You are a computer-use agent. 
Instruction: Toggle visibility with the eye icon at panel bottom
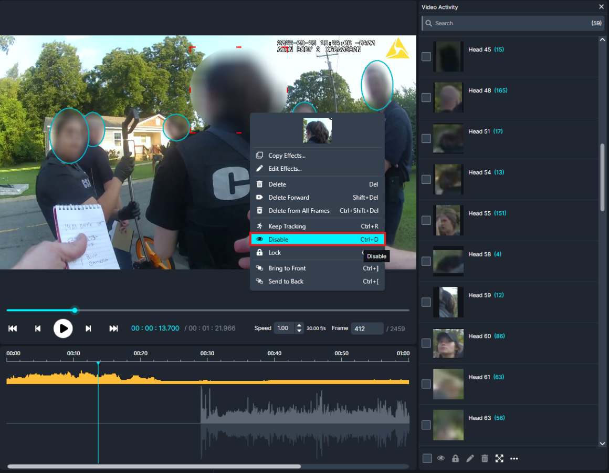[x=440, y=458]
